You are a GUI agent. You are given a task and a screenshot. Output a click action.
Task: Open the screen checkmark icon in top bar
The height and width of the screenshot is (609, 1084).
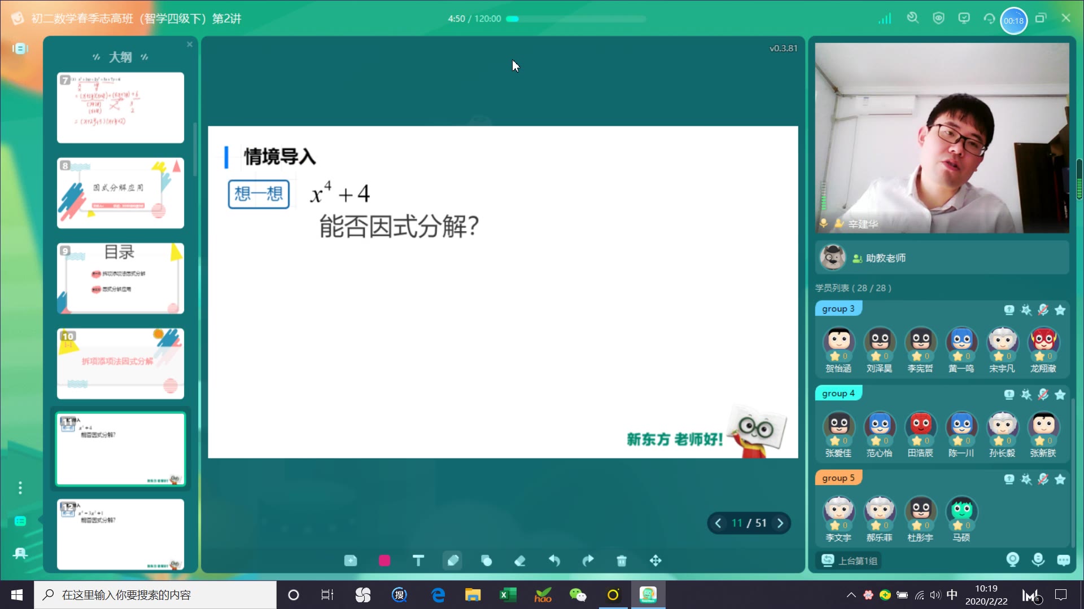[x=964, y=19]
